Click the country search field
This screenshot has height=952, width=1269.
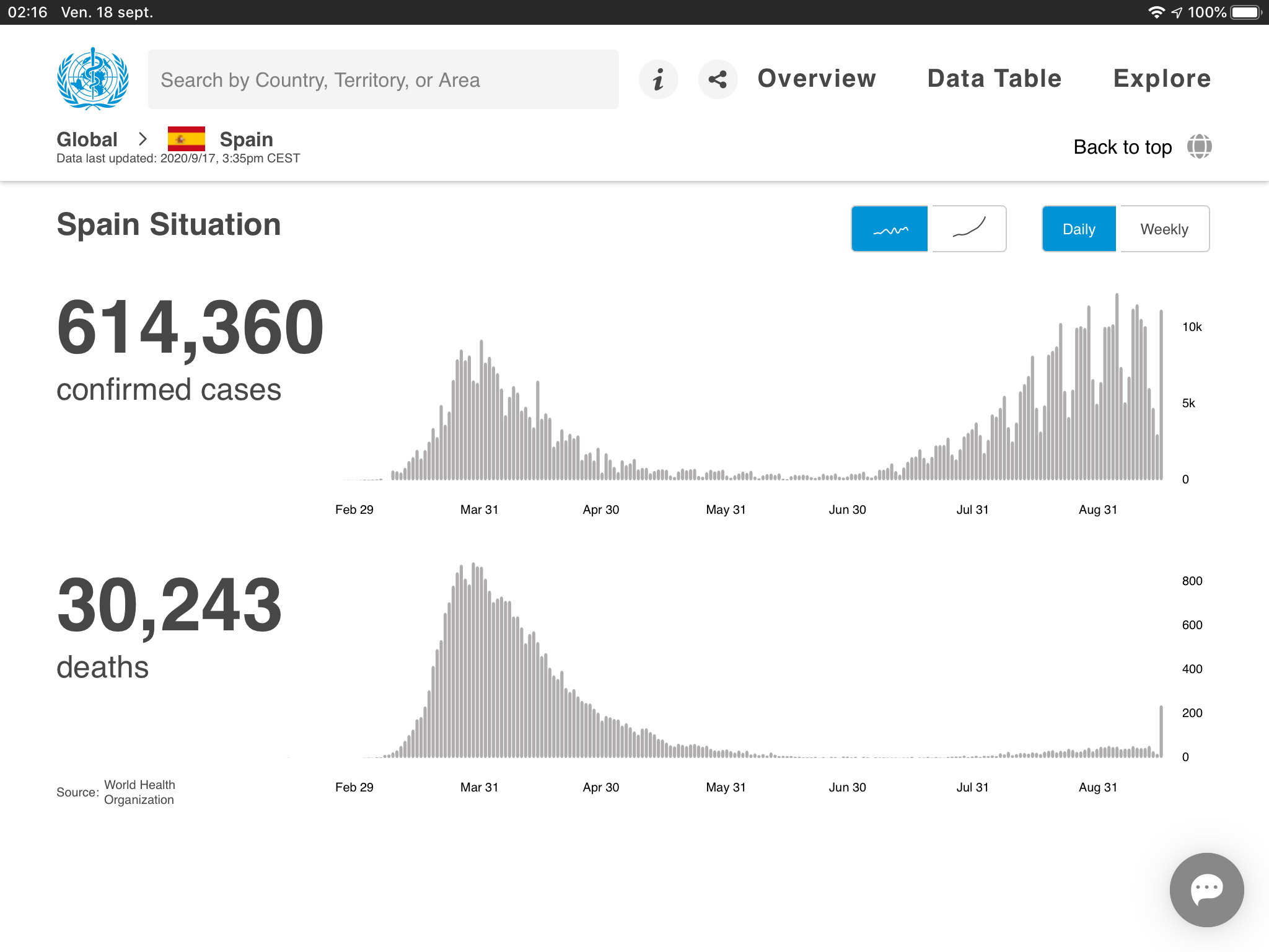pyautogui.click(x=383, y=79)
